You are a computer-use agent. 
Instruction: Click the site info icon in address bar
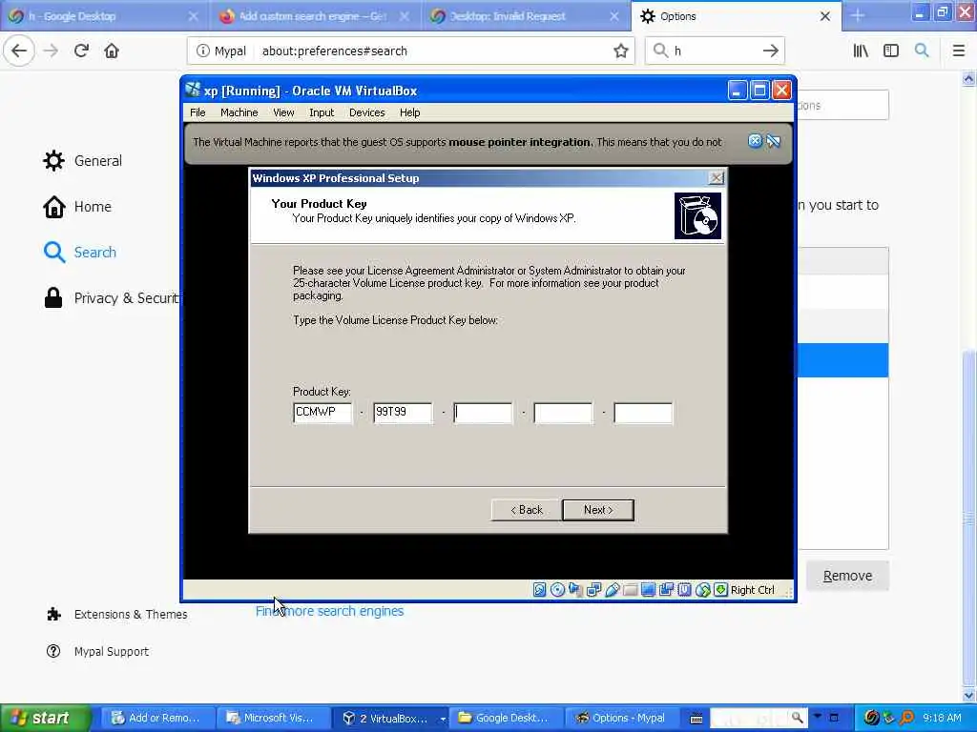pos(202,51)
